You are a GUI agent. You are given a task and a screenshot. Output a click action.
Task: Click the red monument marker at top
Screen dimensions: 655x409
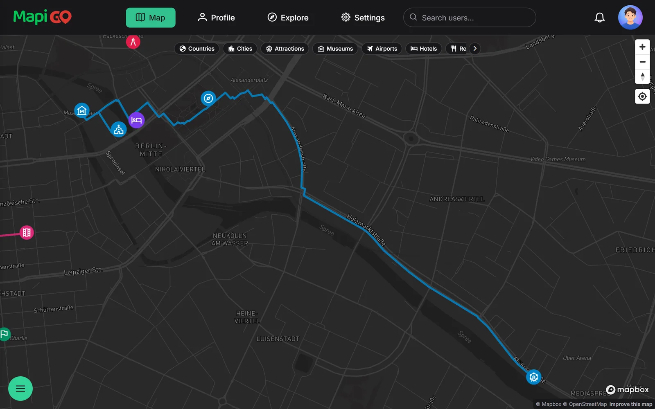(x=133, y=42)
